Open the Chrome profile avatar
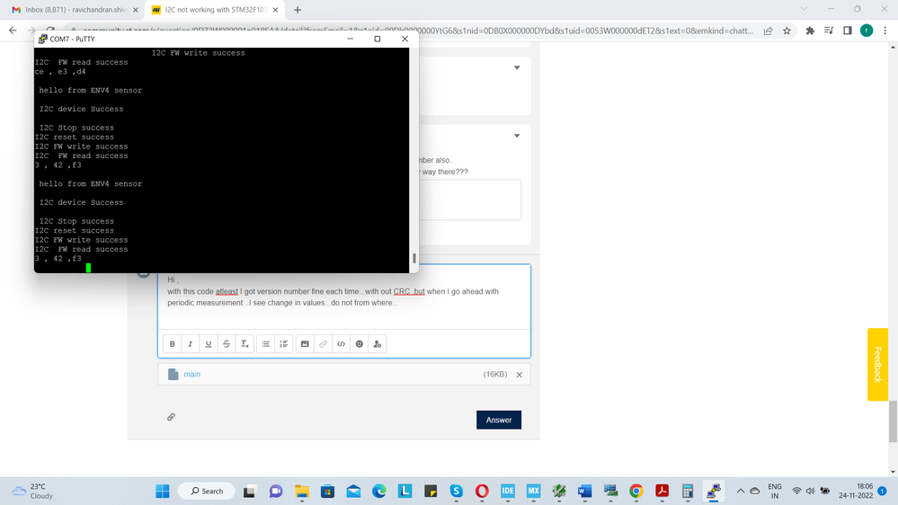The height and width of the screenshot is (505, 898). pos(867,31)
